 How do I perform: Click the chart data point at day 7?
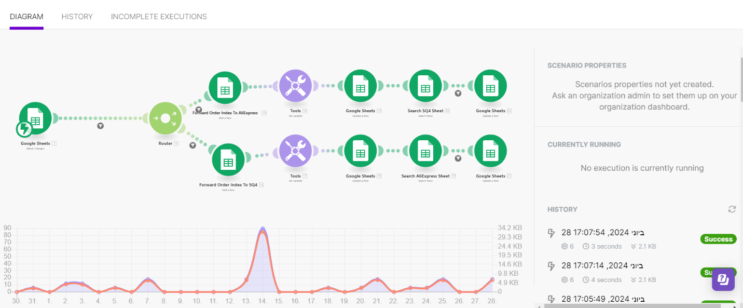point(148,279)
